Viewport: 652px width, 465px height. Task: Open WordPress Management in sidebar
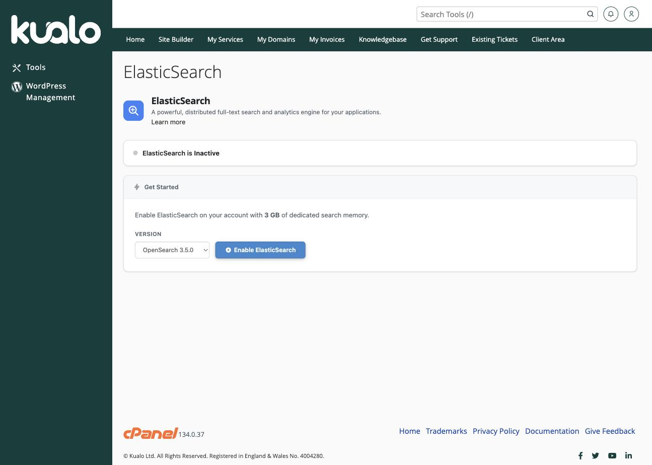[50, 92]
